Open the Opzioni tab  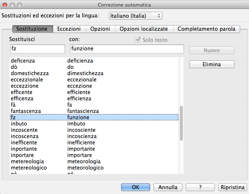(100, 29)
